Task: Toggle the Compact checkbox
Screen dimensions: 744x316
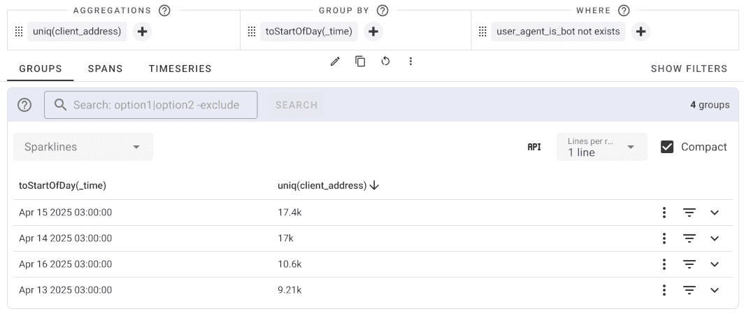Action: pos(667,147)
